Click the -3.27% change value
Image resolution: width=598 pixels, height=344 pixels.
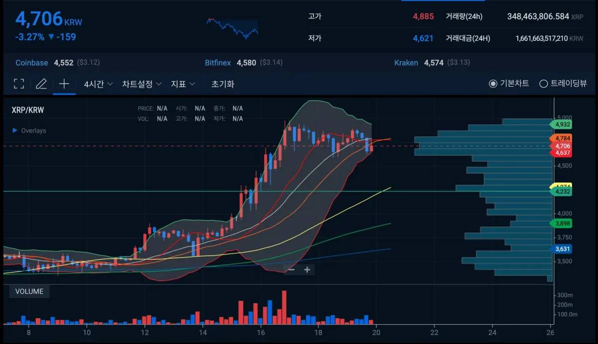tap(29, 37)
